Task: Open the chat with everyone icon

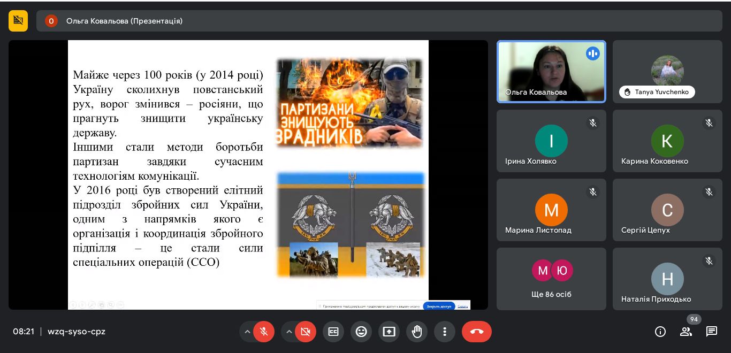Action: pos(712,332)
